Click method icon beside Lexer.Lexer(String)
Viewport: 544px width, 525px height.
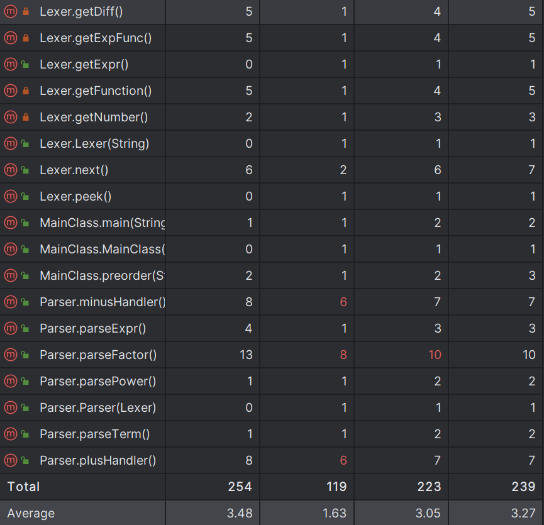[11, 143]
